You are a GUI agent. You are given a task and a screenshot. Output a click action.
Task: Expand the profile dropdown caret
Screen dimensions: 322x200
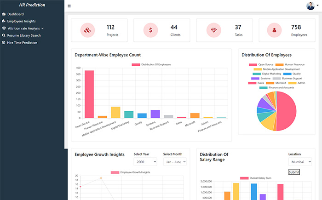318,6
